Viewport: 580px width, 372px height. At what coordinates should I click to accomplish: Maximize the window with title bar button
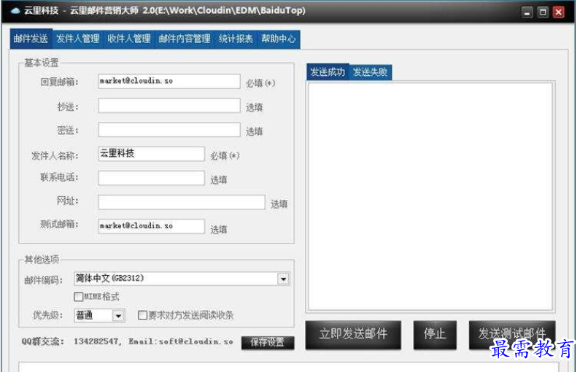(543, 12)
